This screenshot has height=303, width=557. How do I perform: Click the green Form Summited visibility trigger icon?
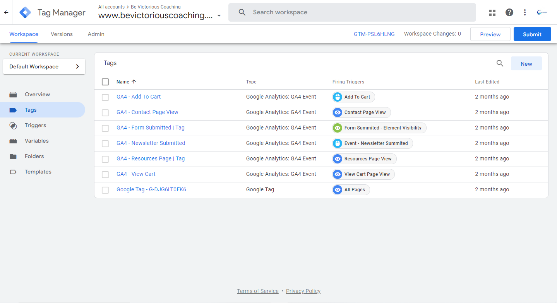pyautogui.click(x=338, y=128)
